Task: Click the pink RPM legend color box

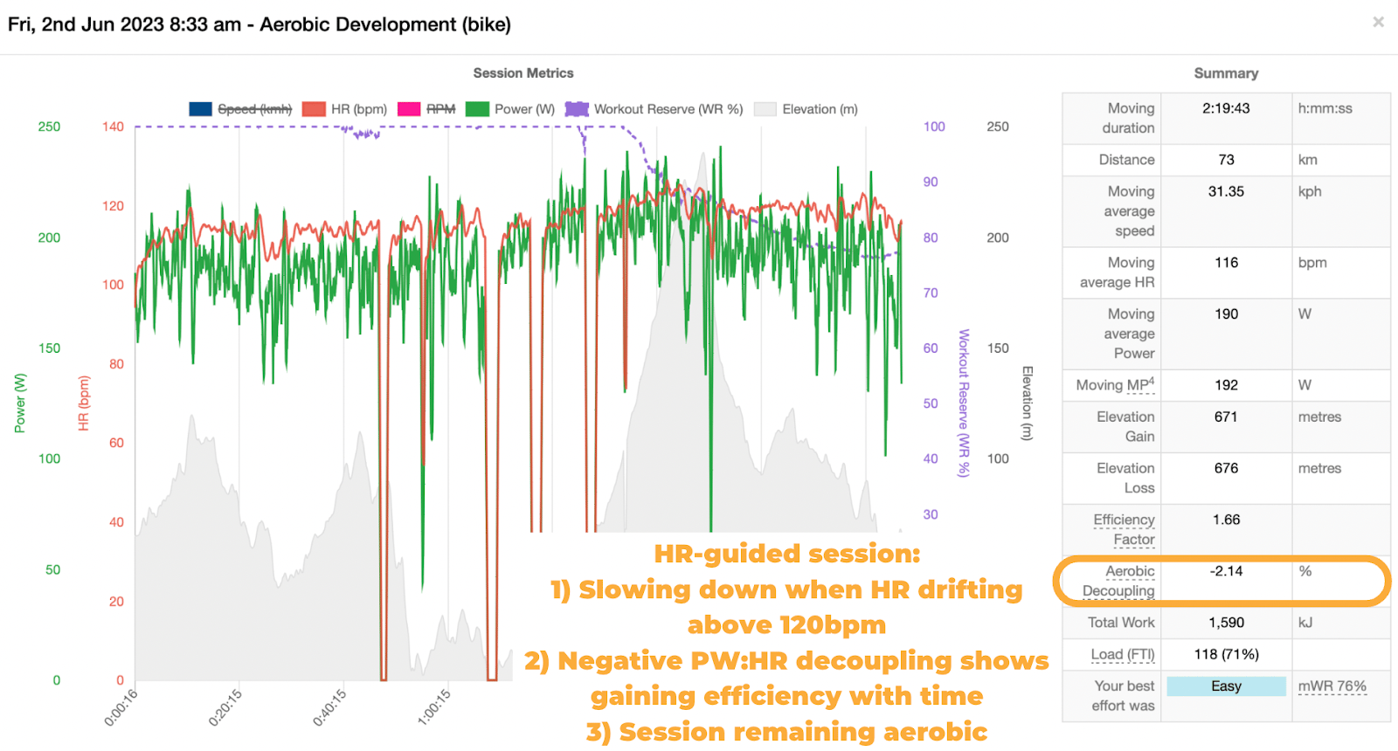Action: [x=409, y=109]
